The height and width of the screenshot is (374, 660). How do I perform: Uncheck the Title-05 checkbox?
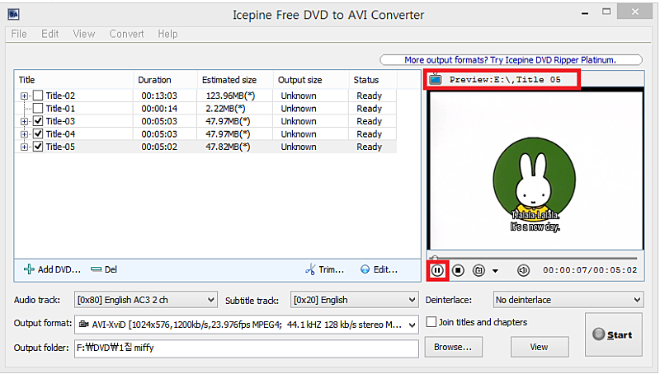pyautogui.click(x=38, y=147)
